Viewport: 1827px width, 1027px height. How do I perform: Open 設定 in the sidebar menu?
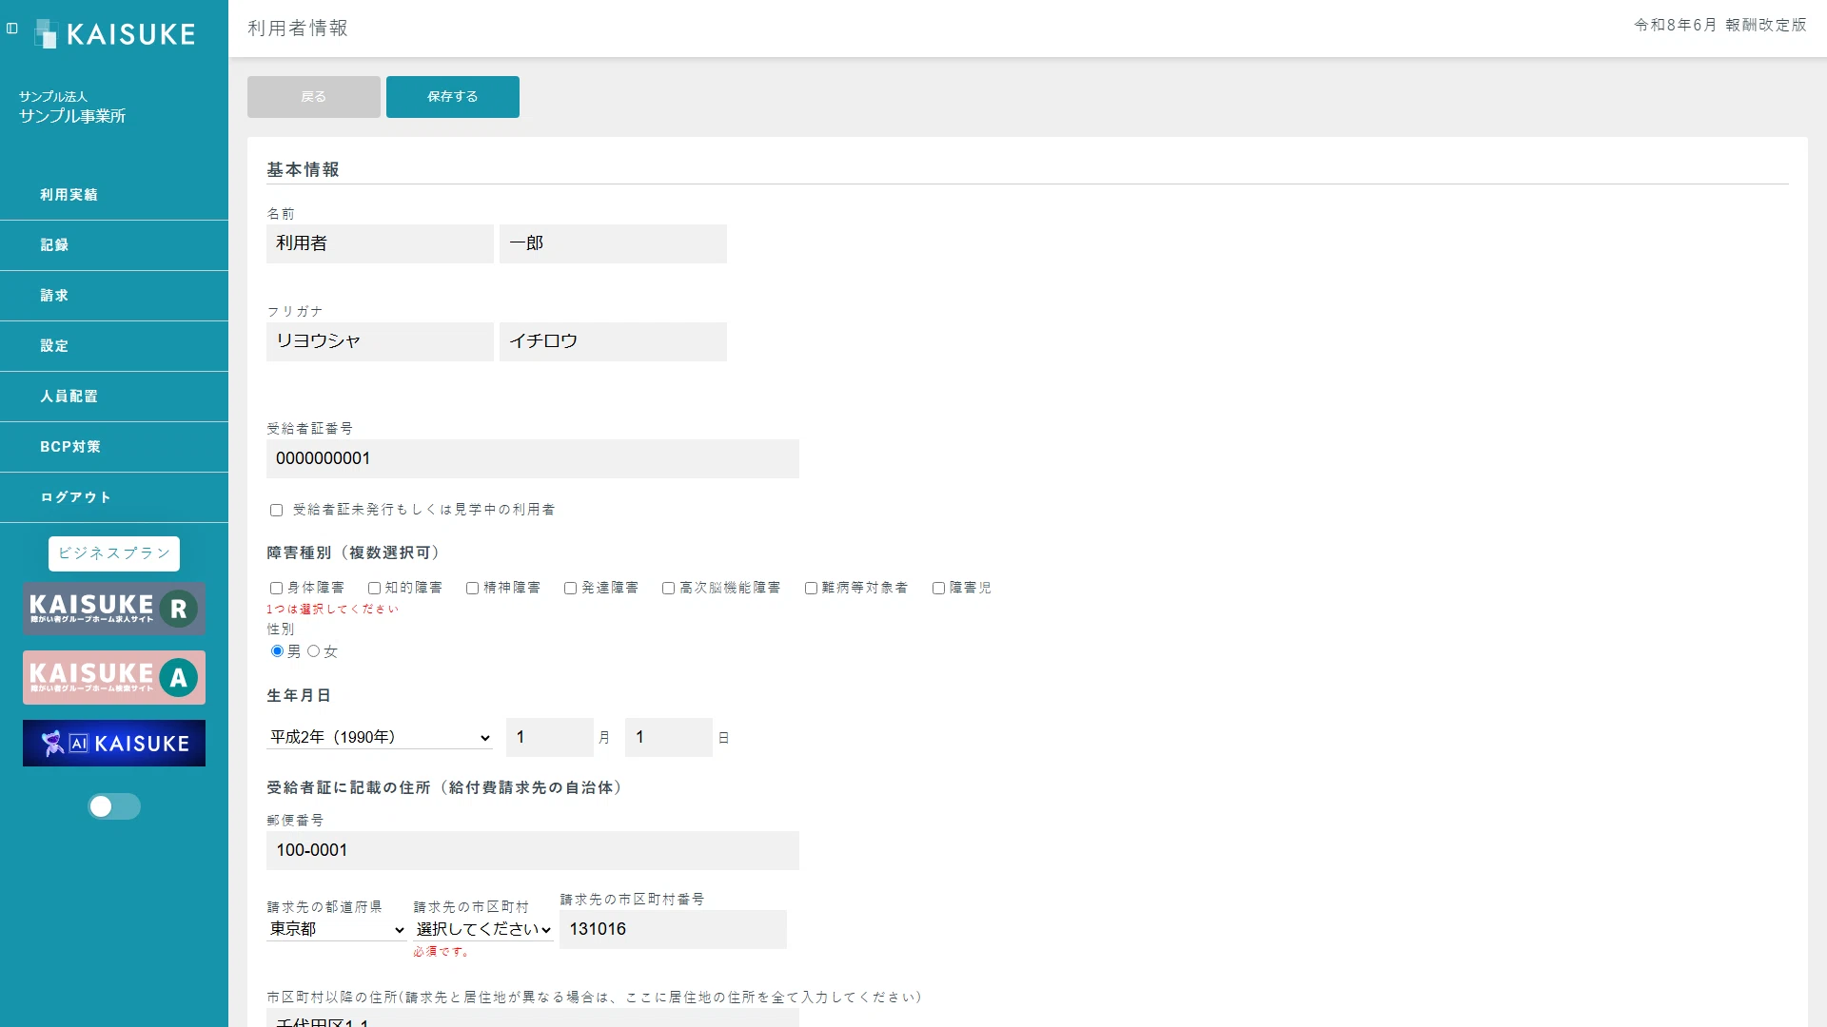[114, 346]
